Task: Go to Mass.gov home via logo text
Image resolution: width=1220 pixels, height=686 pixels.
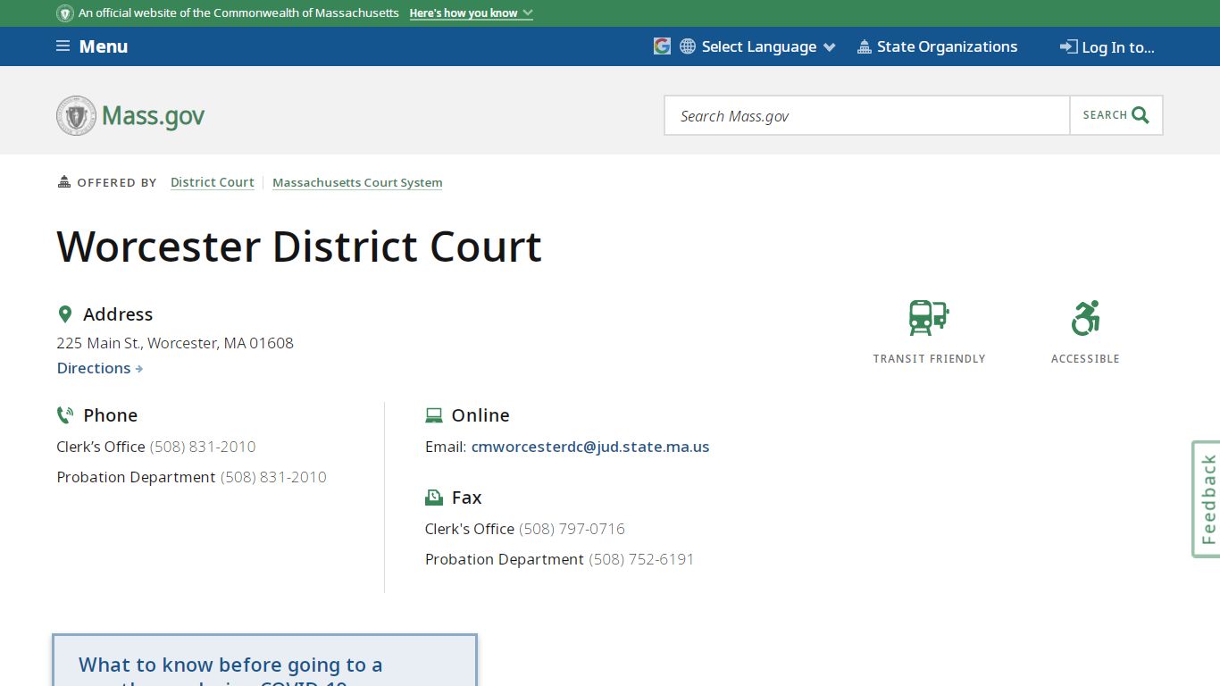Action: 154,116
